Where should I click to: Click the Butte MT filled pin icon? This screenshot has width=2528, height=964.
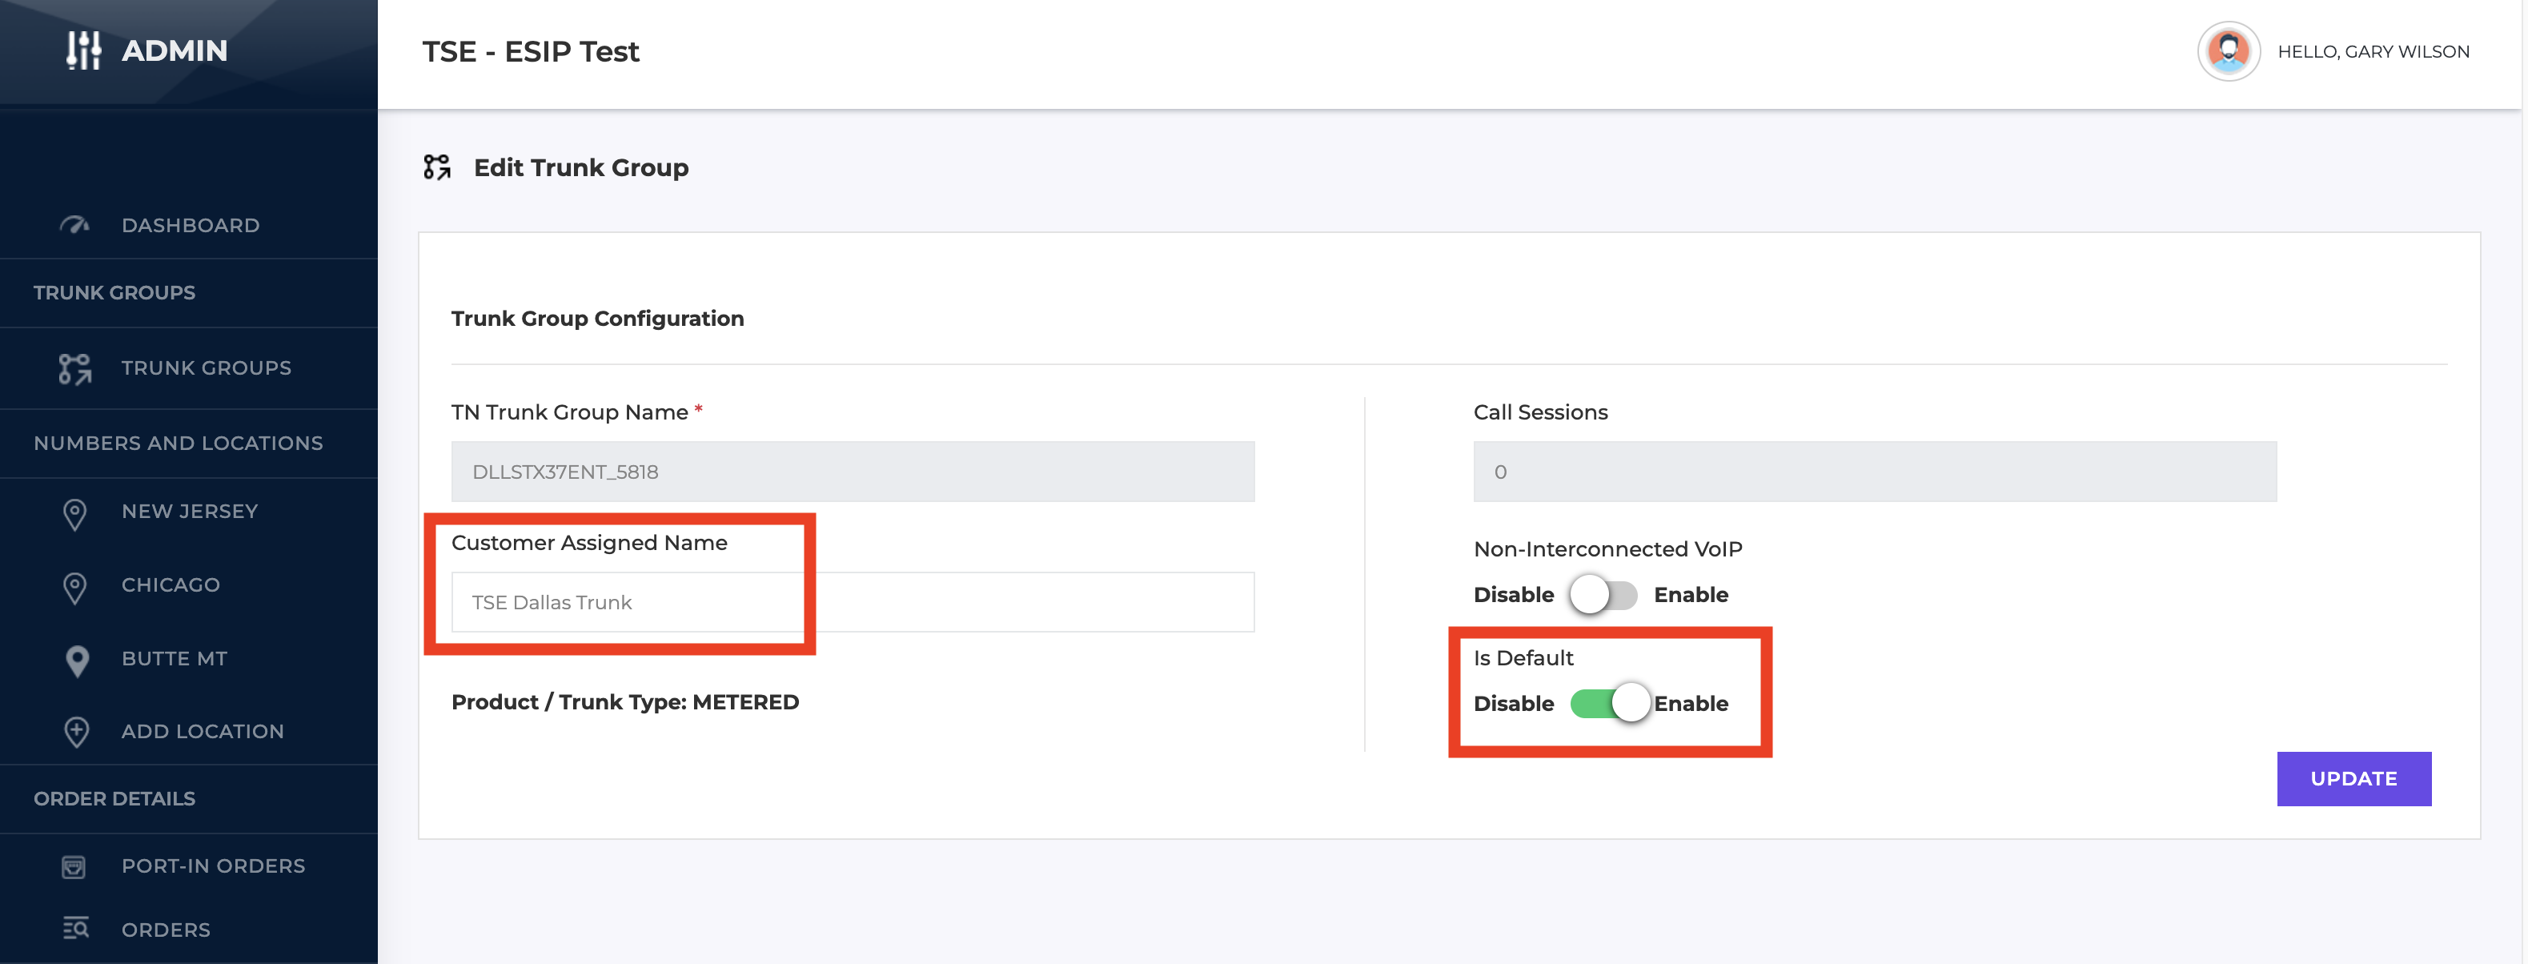click(77, 661)
